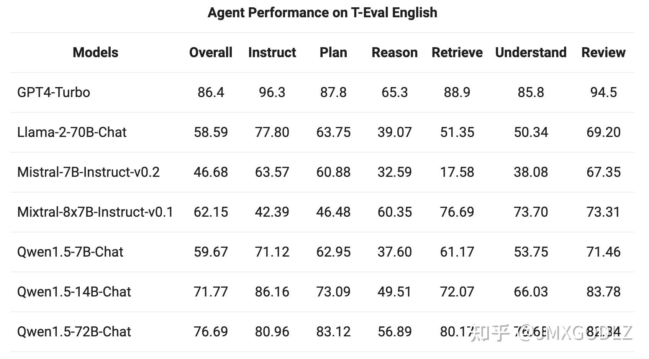
Task: Click the Overall column header
Action: (x=211, y=53)
